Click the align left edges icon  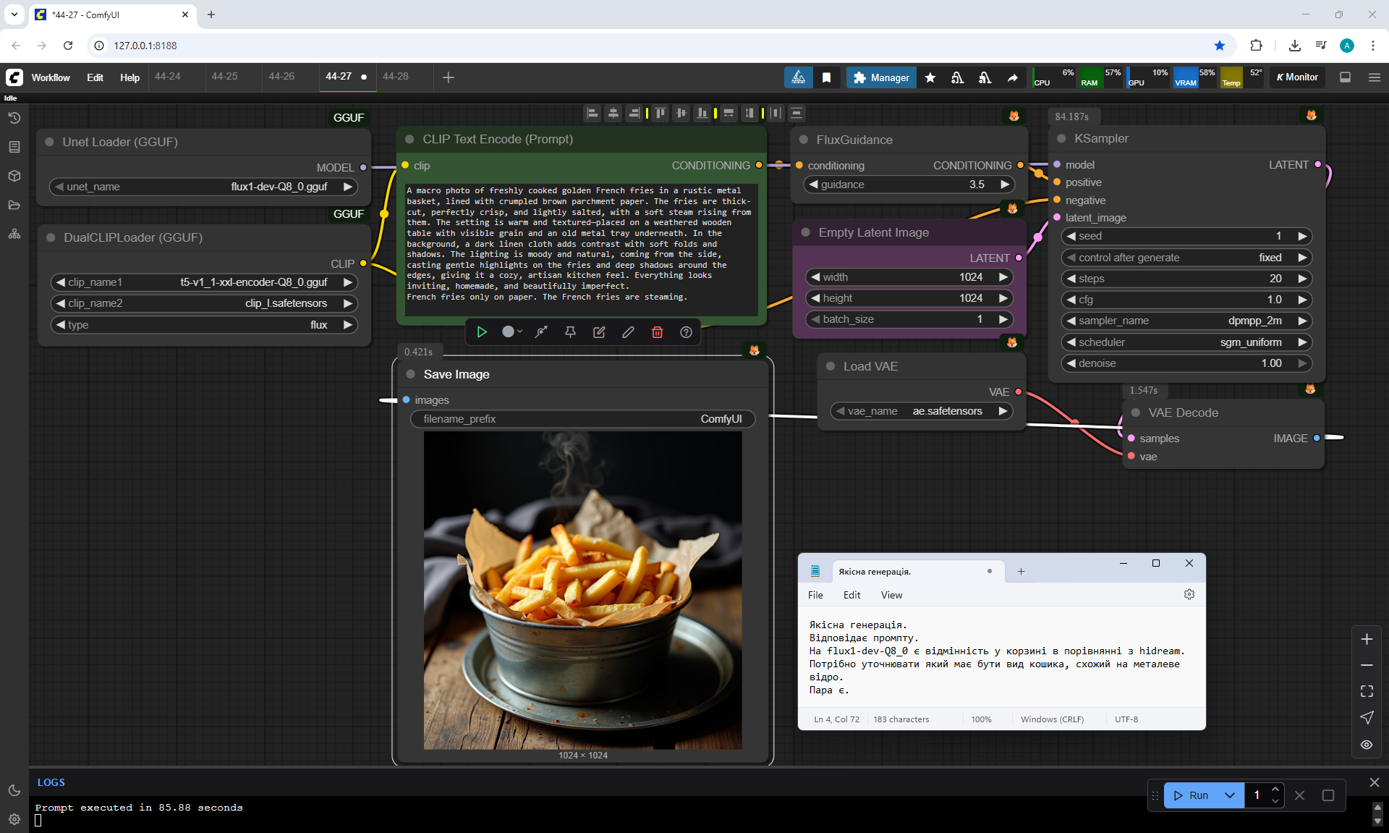(592, 113)
